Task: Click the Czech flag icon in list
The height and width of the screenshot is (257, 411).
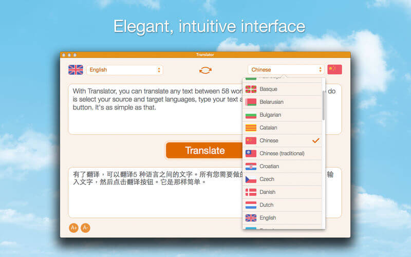Action: click(251, 179)
